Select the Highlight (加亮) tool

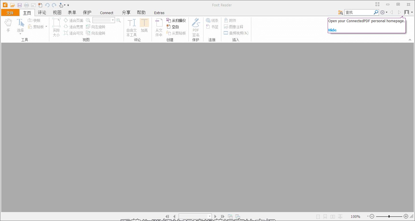[x=144, y=26]
